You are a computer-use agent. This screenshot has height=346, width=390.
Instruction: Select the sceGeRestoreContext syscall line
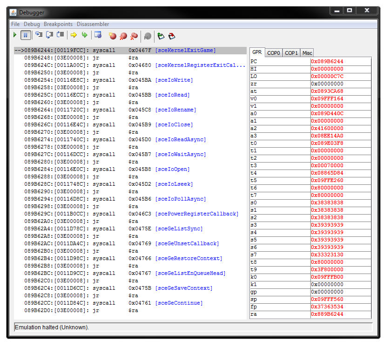click(x=130, y=259)
